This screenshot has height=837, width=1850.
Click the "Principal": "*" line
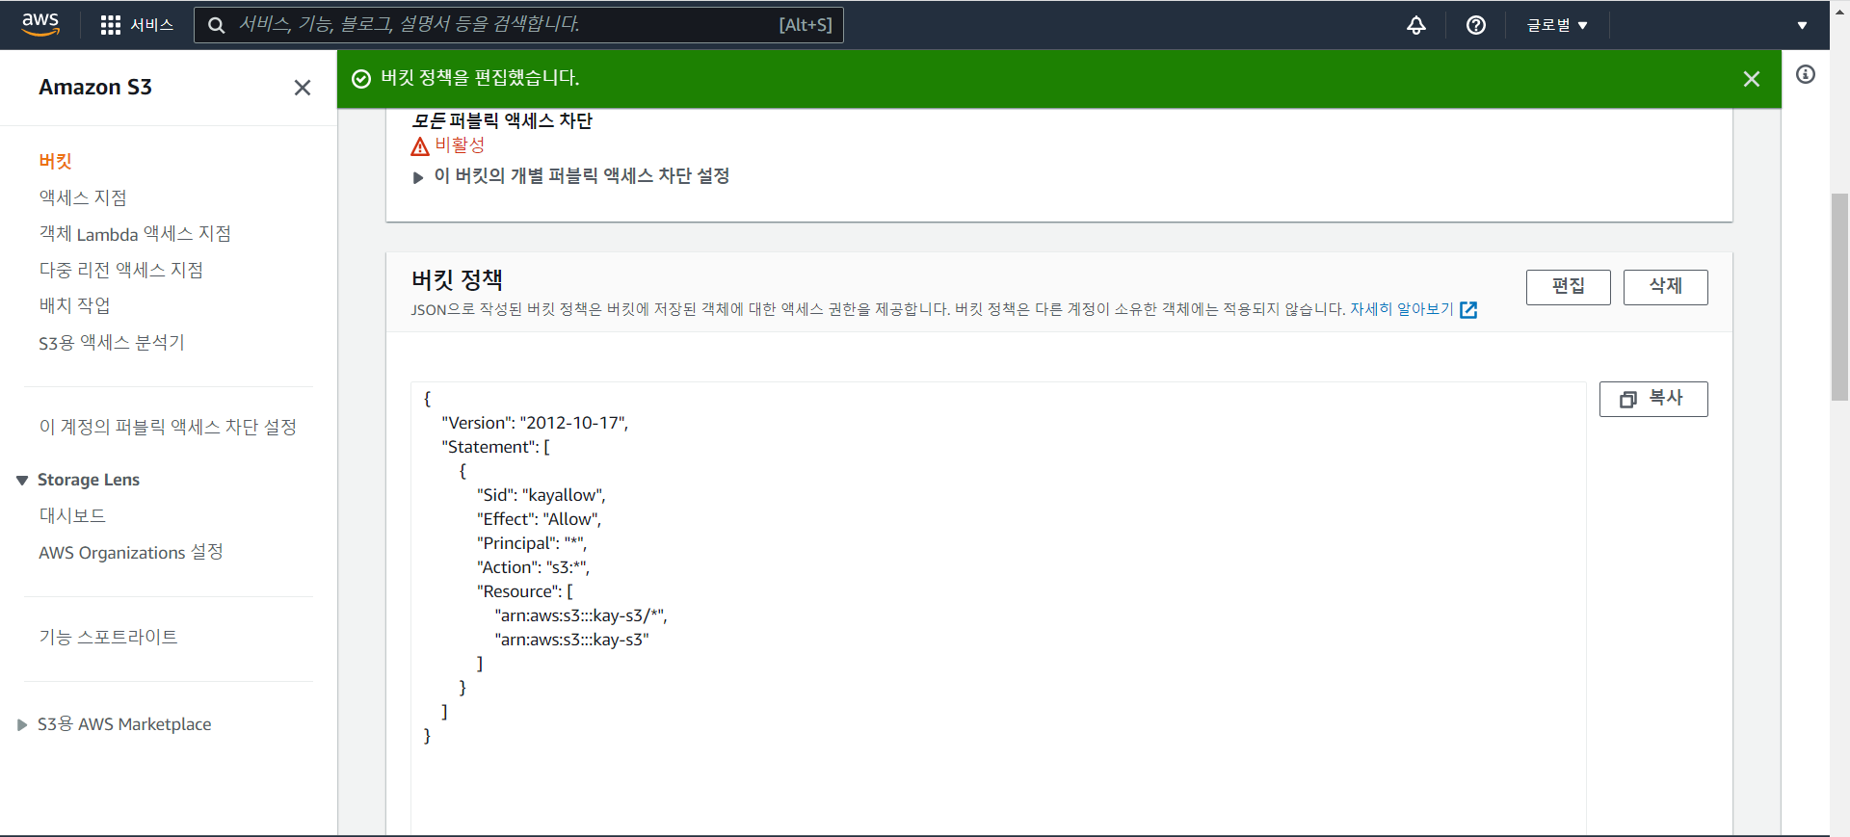point(531,543)
